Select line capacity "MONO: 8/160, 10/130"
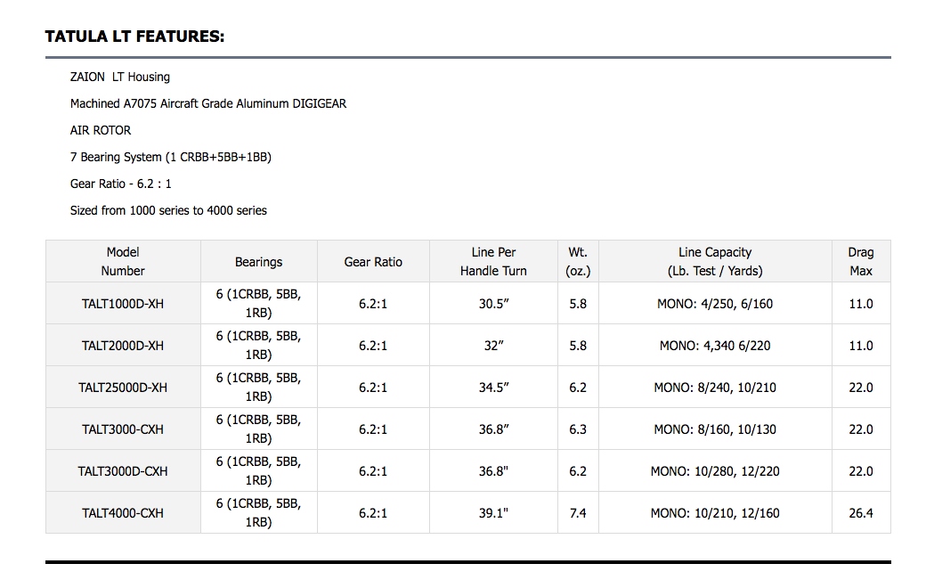This screenshot has width=926, height=580. 715,429
